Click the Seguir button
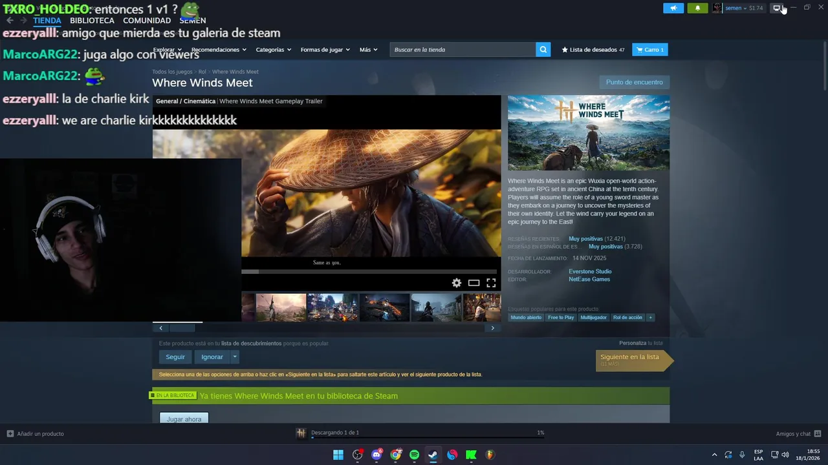This screenshot has width=828, height=465. (175, 356)
